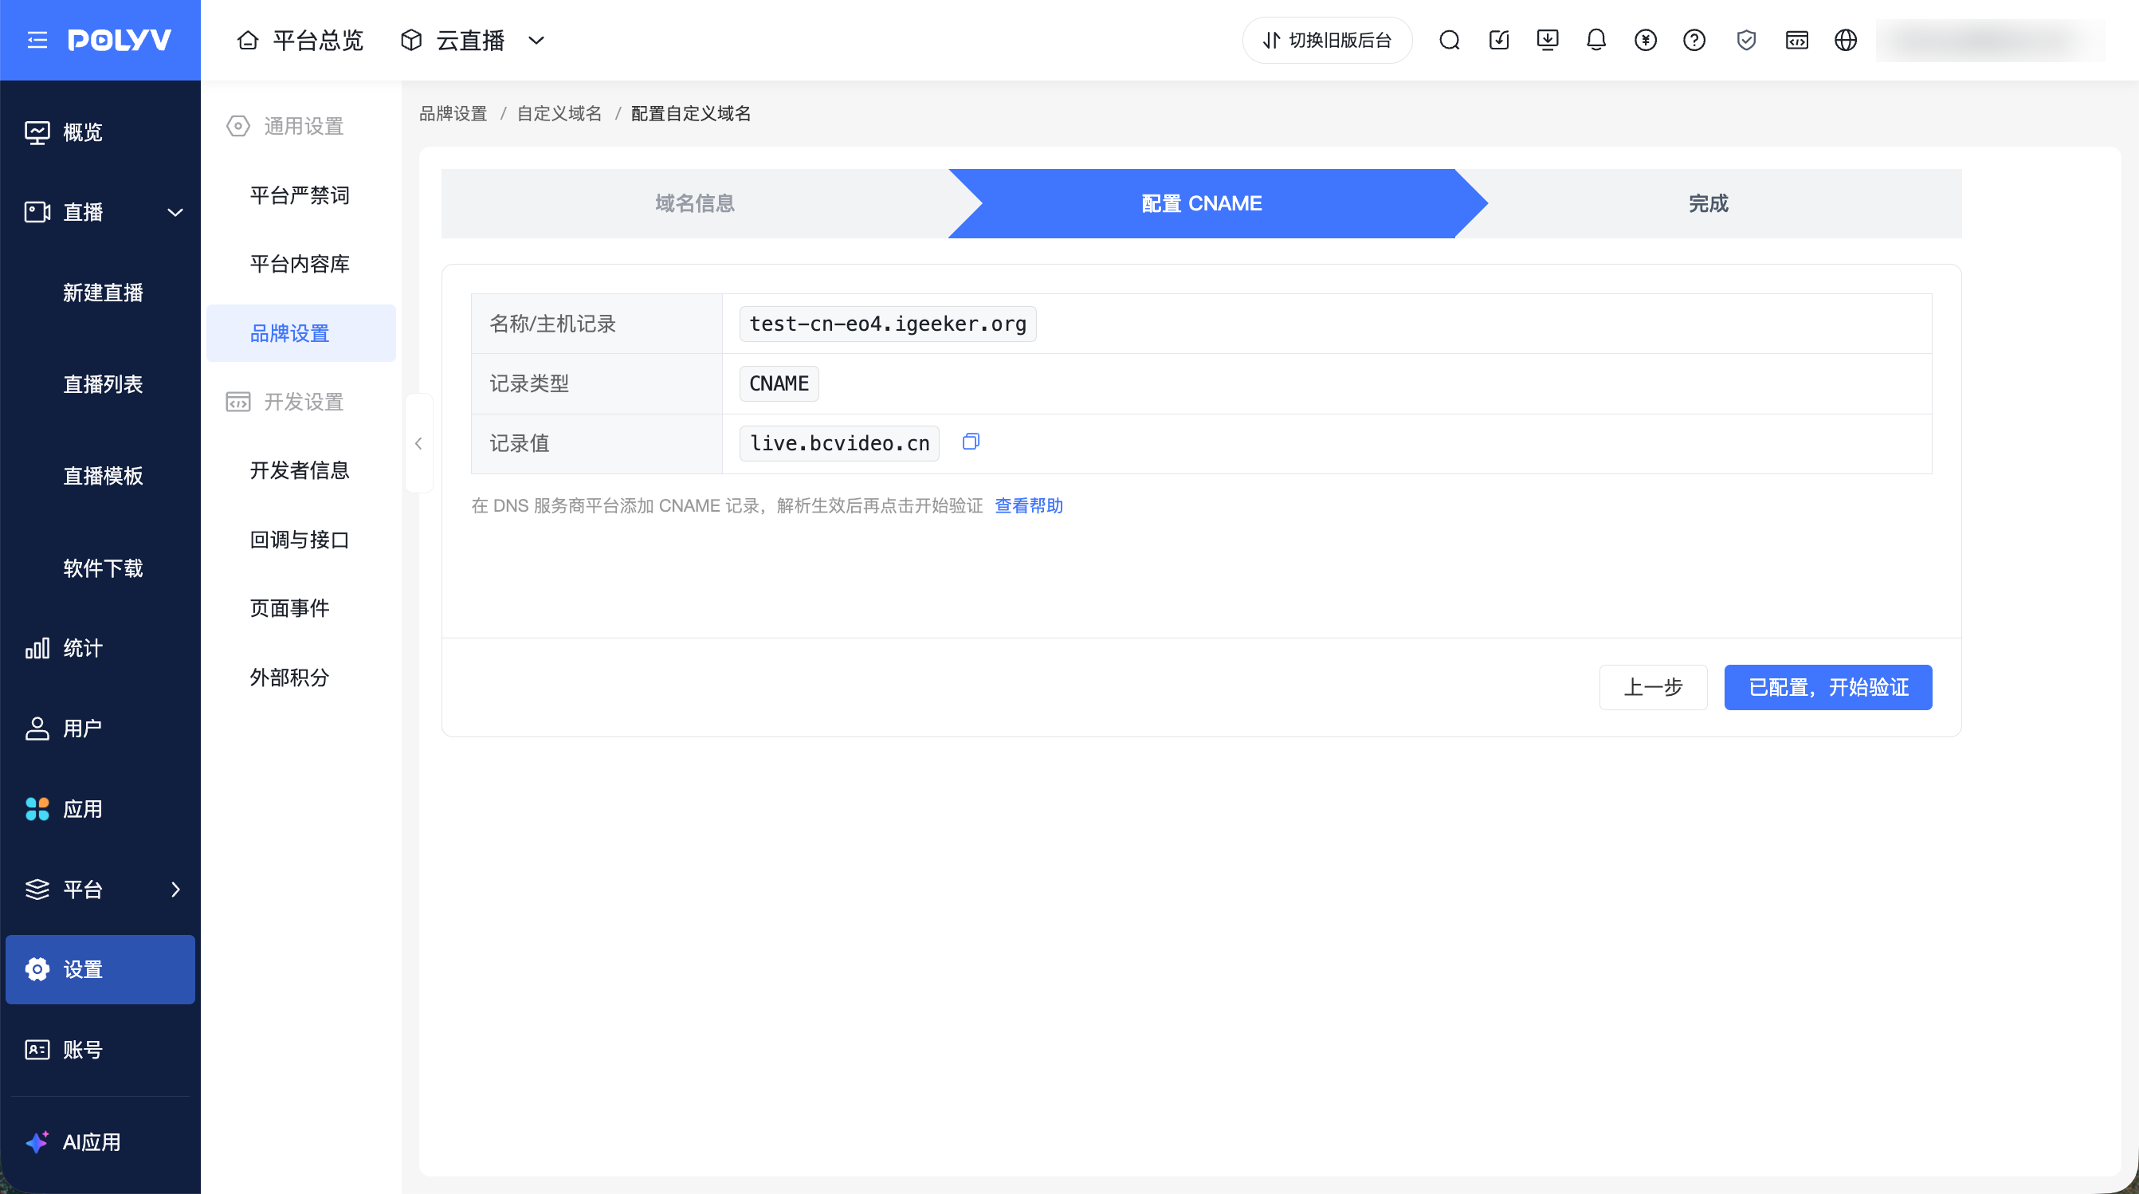Go to 平台总览 home
This screenshot has height=1194, width=2139.
(x=300, y=40)
